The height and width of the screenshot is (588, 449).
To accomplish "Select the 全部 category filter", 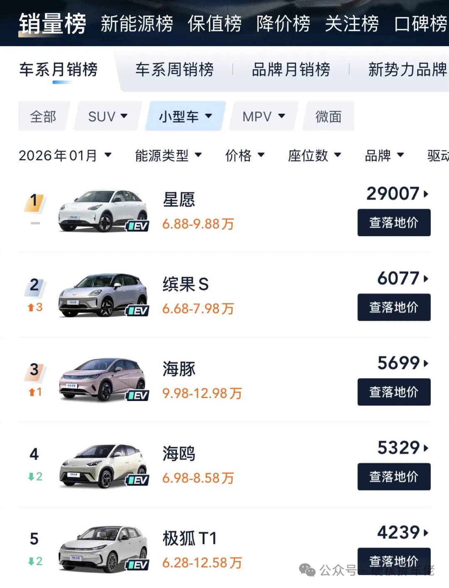I will tap(43, 117).
